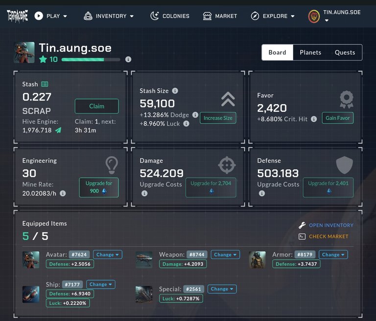
Task: Open the Market menu item
Action: pyautogui.click(x=220, y=16)
